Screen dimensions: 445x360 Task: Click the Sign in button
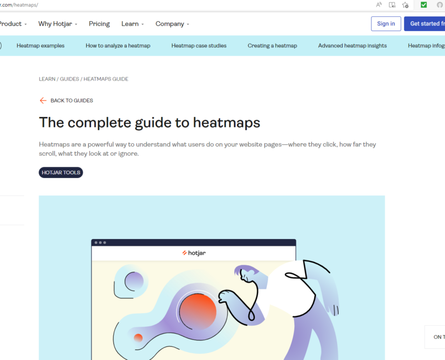click(386, 24)
